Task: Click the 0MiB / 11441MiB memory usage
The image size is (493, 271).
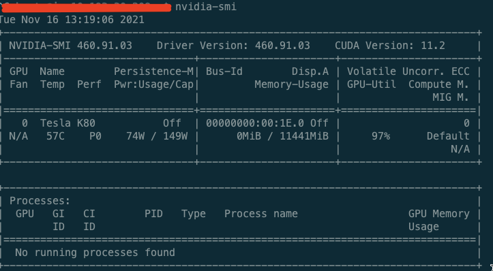Action: tap(283, 136)
